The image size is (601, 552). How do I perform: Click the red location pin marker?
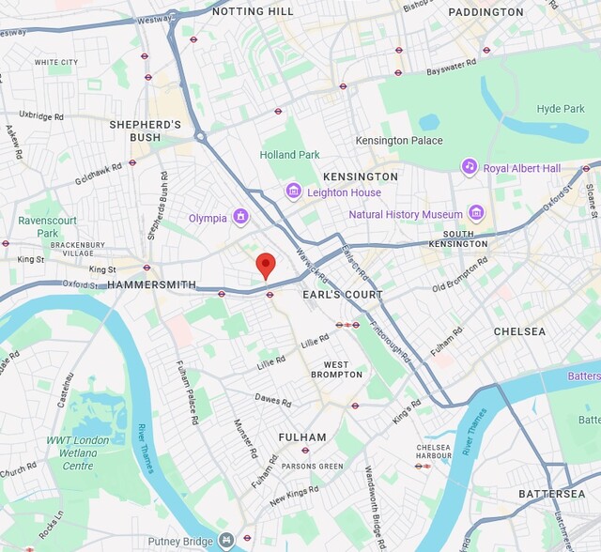click(x=266, y=267)
